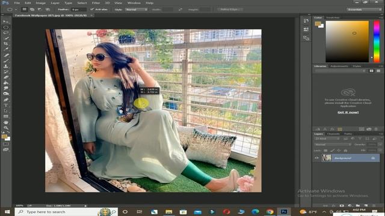
Task: Create new group folder in Layers panel
Action: [x=358, y=206]
